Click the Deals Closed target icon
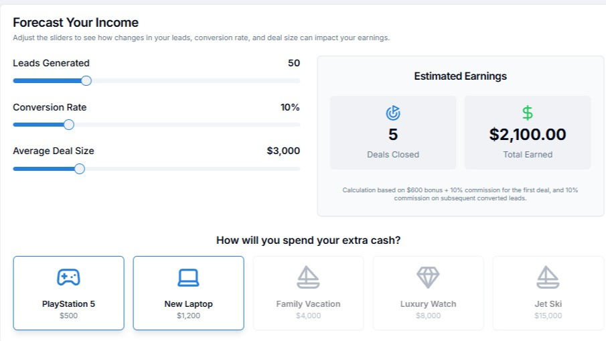 pyautogui.click(x=393, y=113)
